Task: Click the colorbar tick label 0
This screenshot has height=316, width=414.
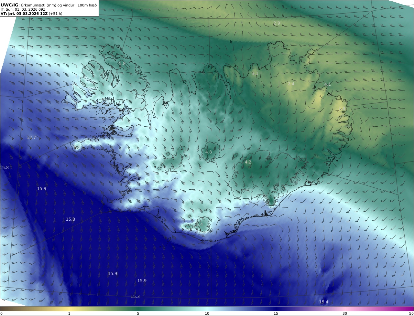Action: [x=1, y=313]
